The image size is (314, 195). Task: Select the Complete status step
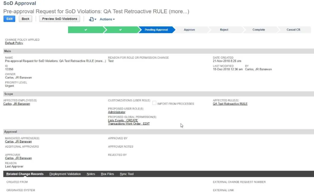[x=259, y=30]
